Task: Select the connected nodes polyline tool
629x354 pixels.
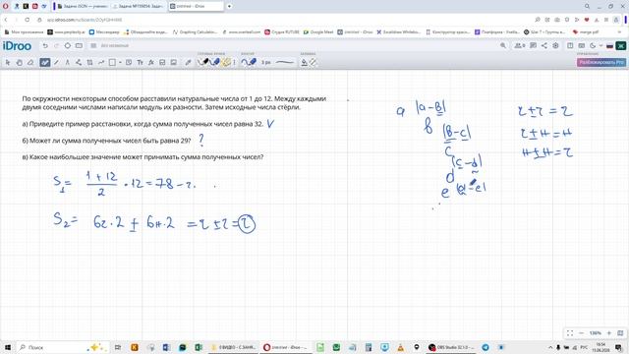Action: click(x=79, y=62)
